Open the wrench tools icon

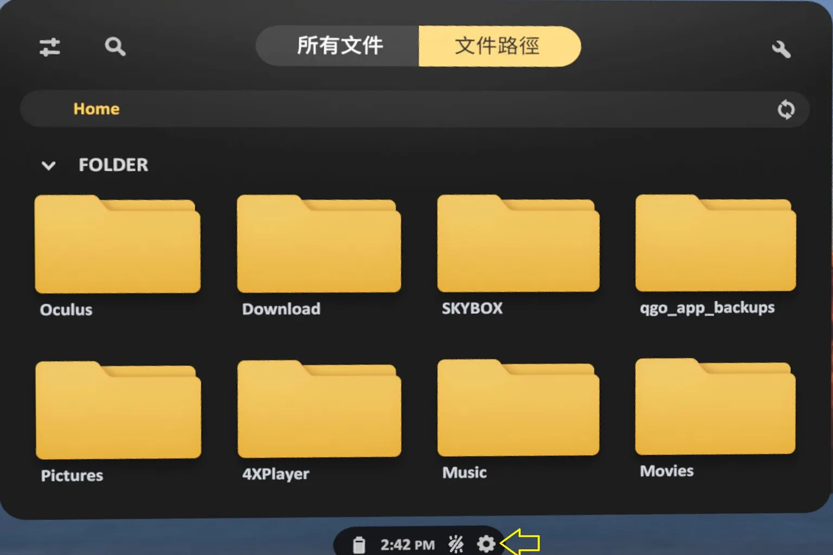pyautogui.click(x=781, y=49)
